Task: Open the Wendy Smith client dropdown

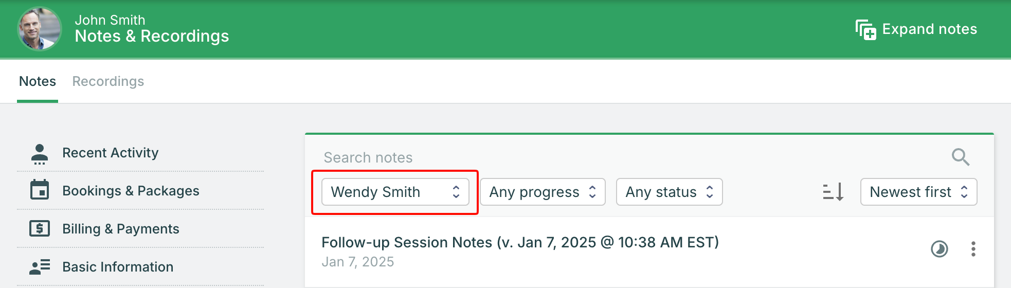Action: coord(395,192)
